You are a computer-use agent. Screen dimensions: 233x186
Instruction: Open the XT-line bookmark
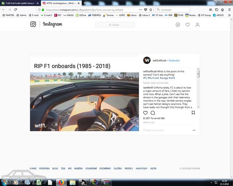point(157,15)
